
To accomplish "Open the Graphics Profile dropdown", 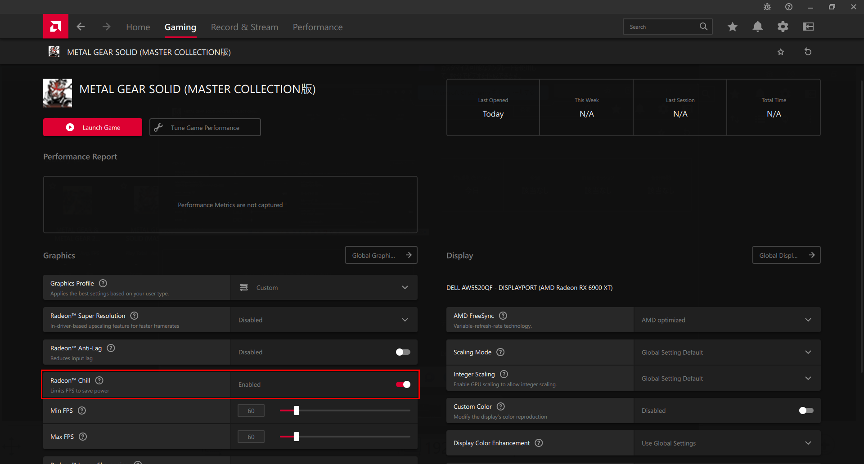I will (x=324, y=287).
